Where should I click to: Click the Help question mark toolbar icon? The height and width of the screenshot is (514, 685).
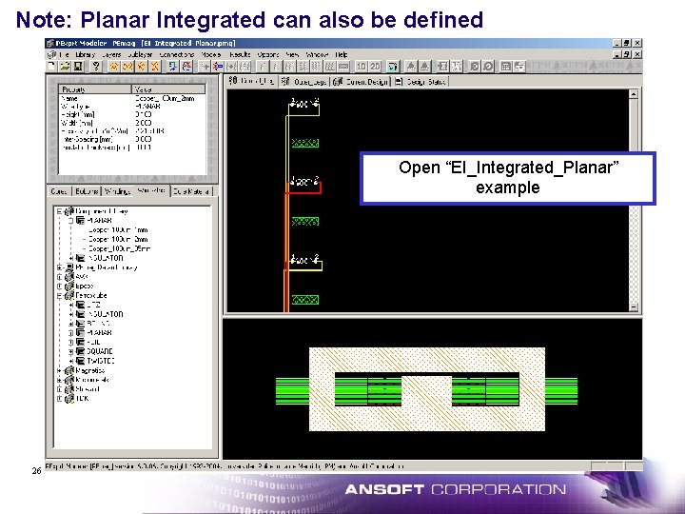click(x=96, y=66)
